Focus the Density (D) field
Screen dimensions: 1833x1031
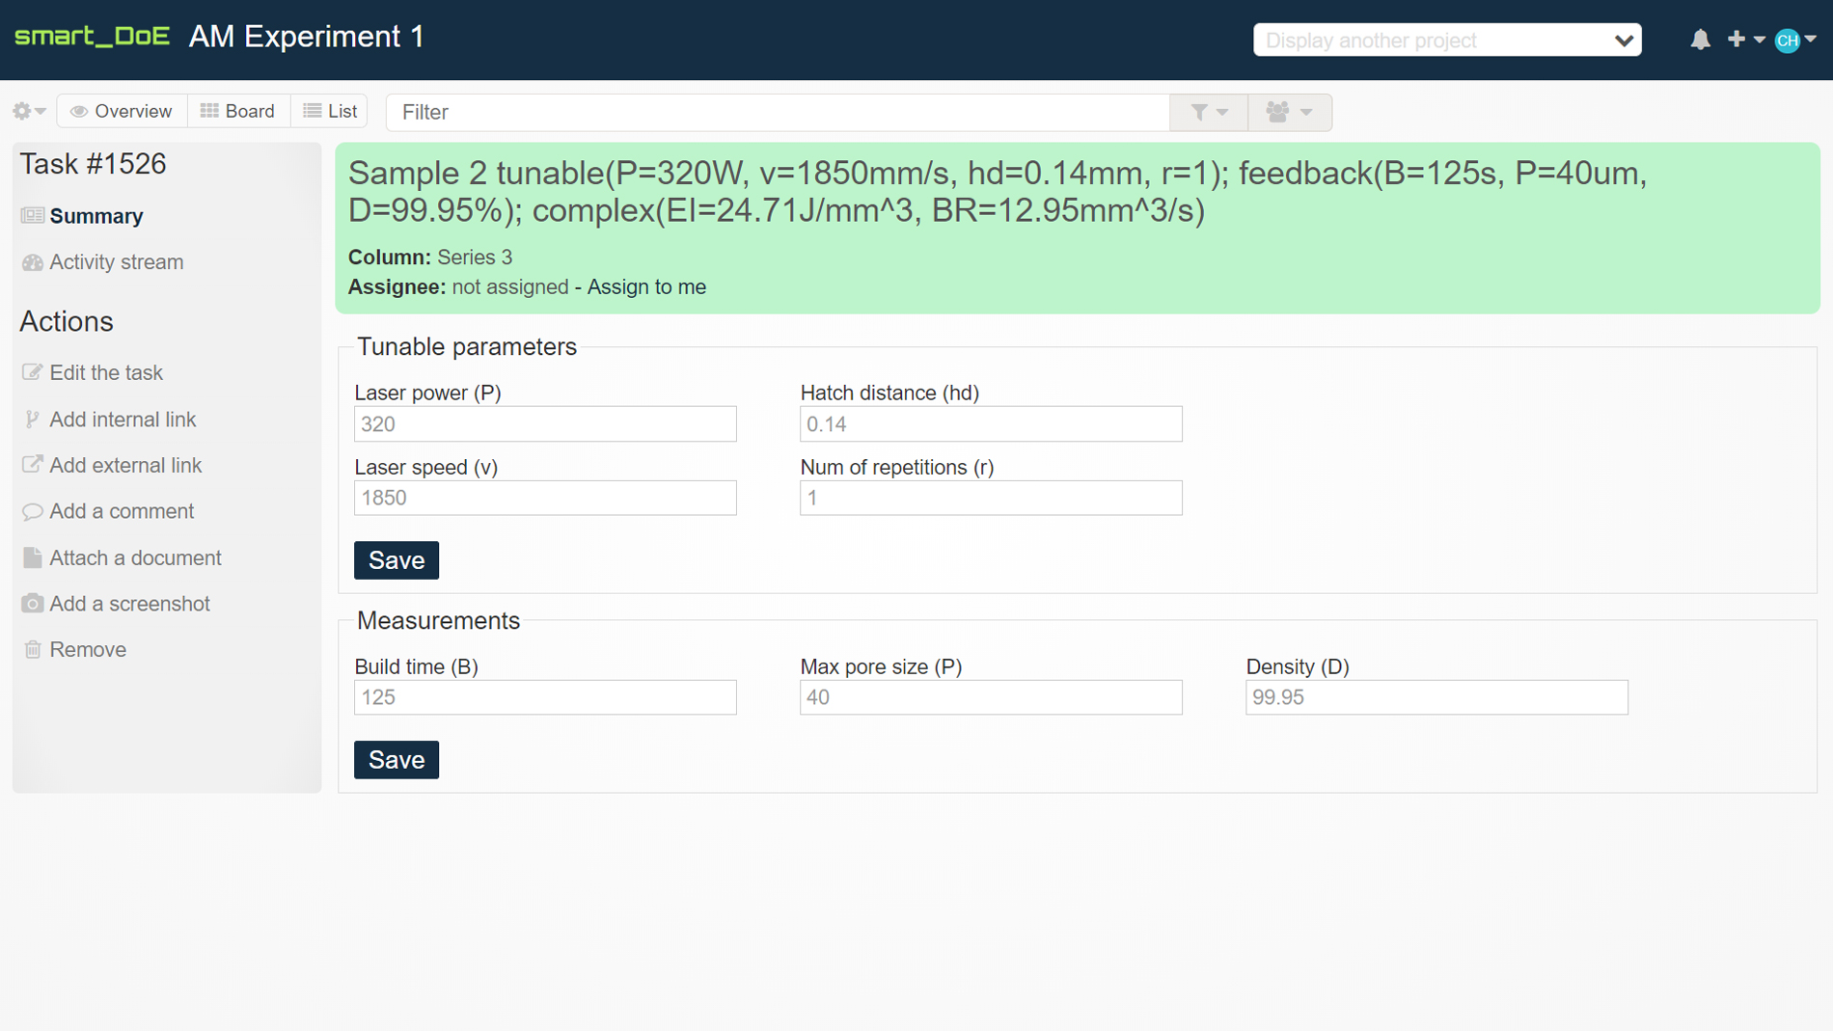(x=1436, y=697)
